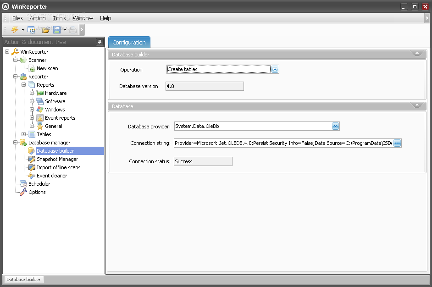The width and height of the screenshot is (432, 287).
Task: Click Database builder status bar entry
Action: (23, 280)
